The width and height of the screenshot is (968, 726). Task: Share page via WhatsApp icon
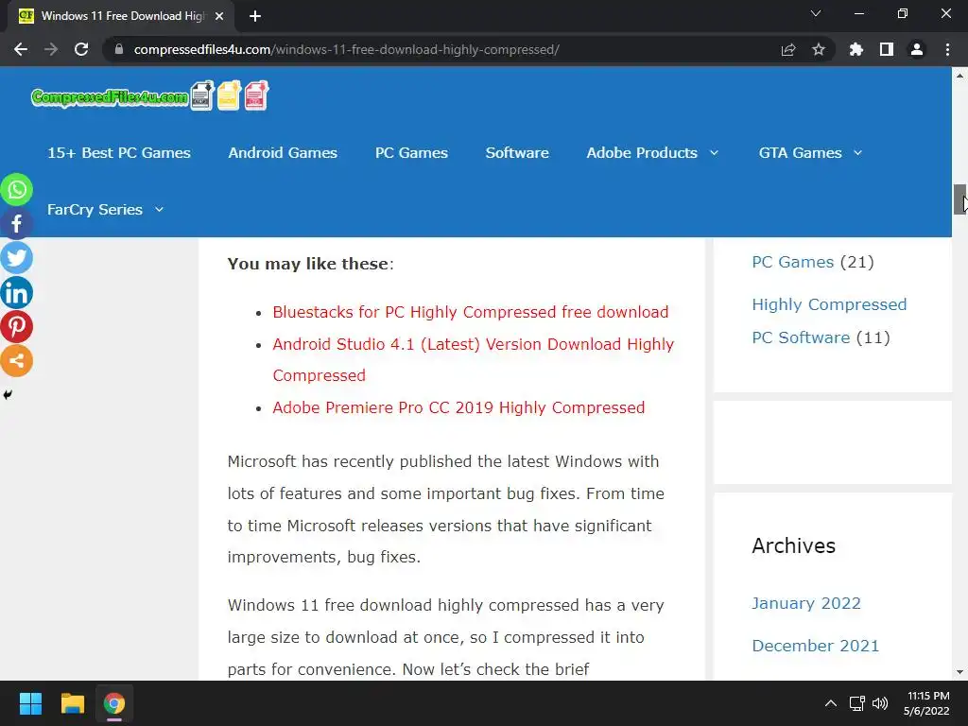tap(17, 189)
